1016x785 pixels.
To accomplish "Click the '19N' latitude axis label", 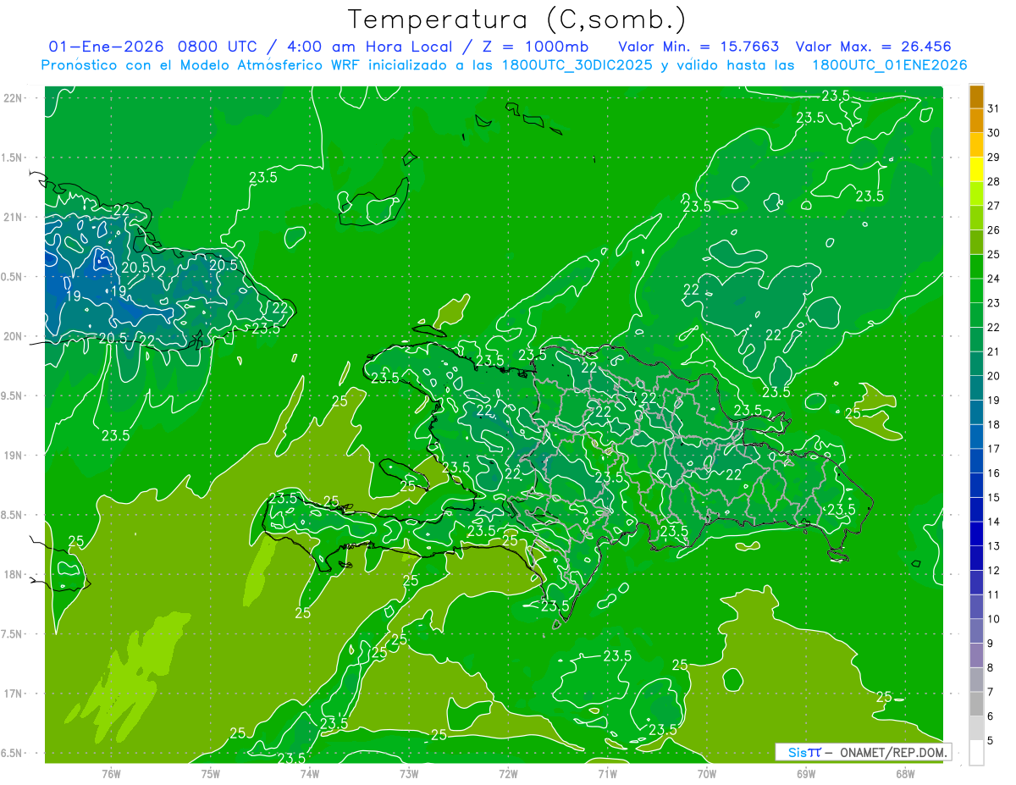I will coord(13,456).
